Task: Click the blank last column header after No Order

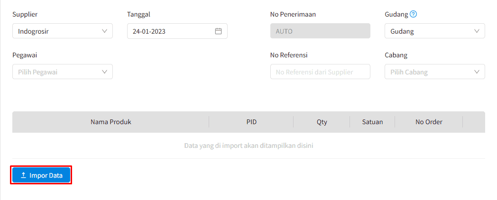Action: point(474,122)
